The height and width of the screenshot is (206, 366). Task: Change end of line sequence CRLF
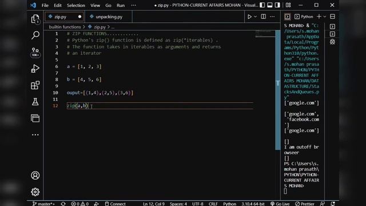pyautogui.click(x=213, y=204)
